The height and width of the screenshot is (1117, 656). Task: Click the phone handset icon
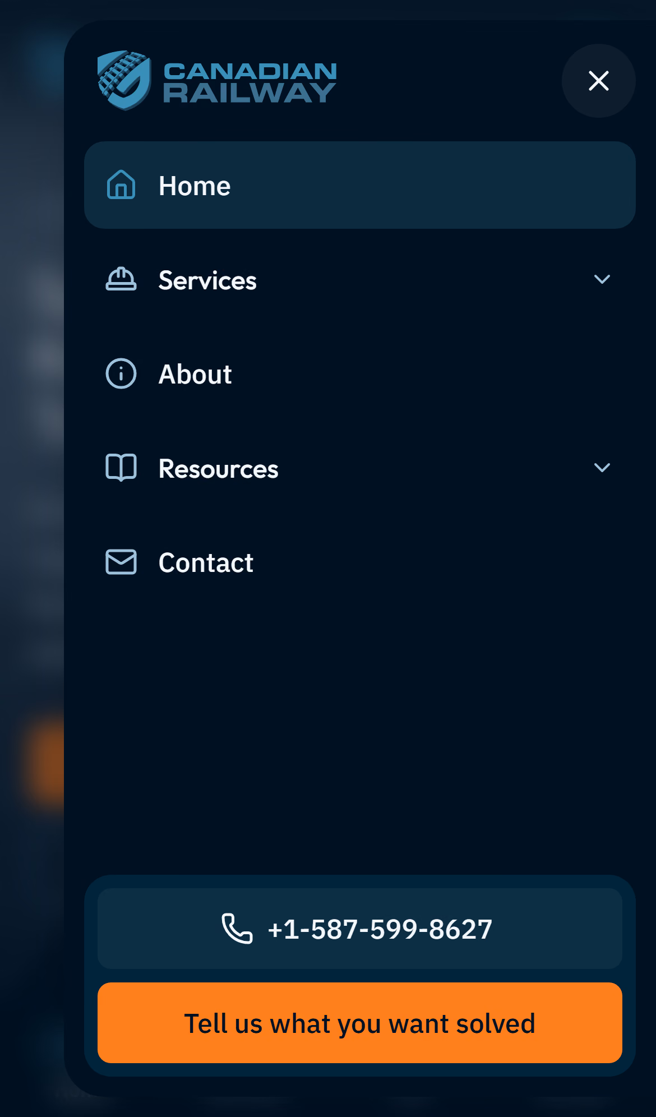[x=237, y=929]
